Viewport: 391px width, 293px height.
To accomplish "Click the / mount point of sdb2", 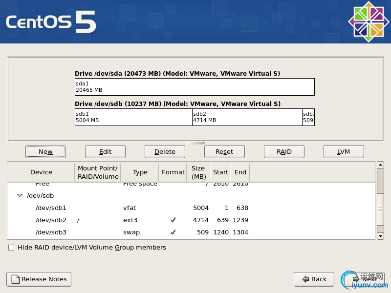I will tap(78, 220).
